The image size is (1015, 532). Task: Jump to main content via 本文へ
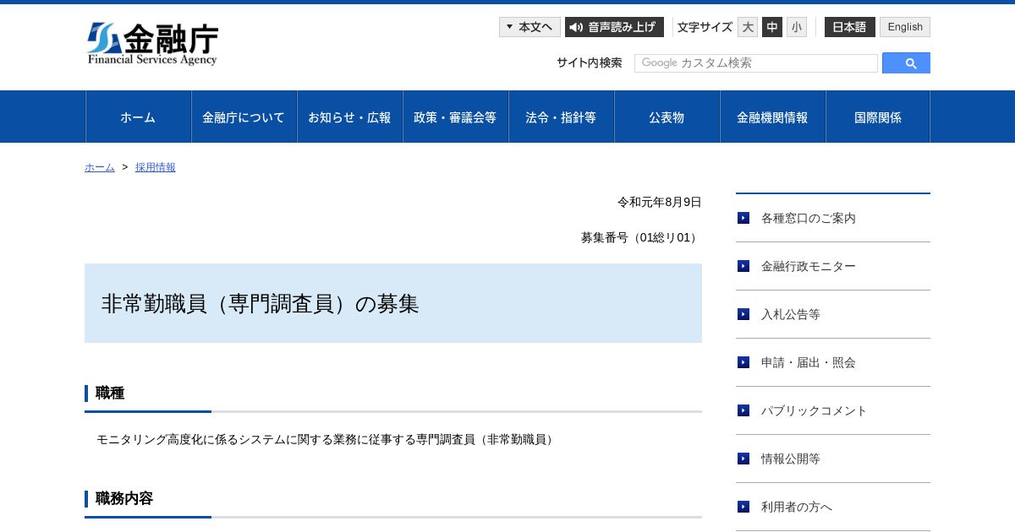[529, 27]
